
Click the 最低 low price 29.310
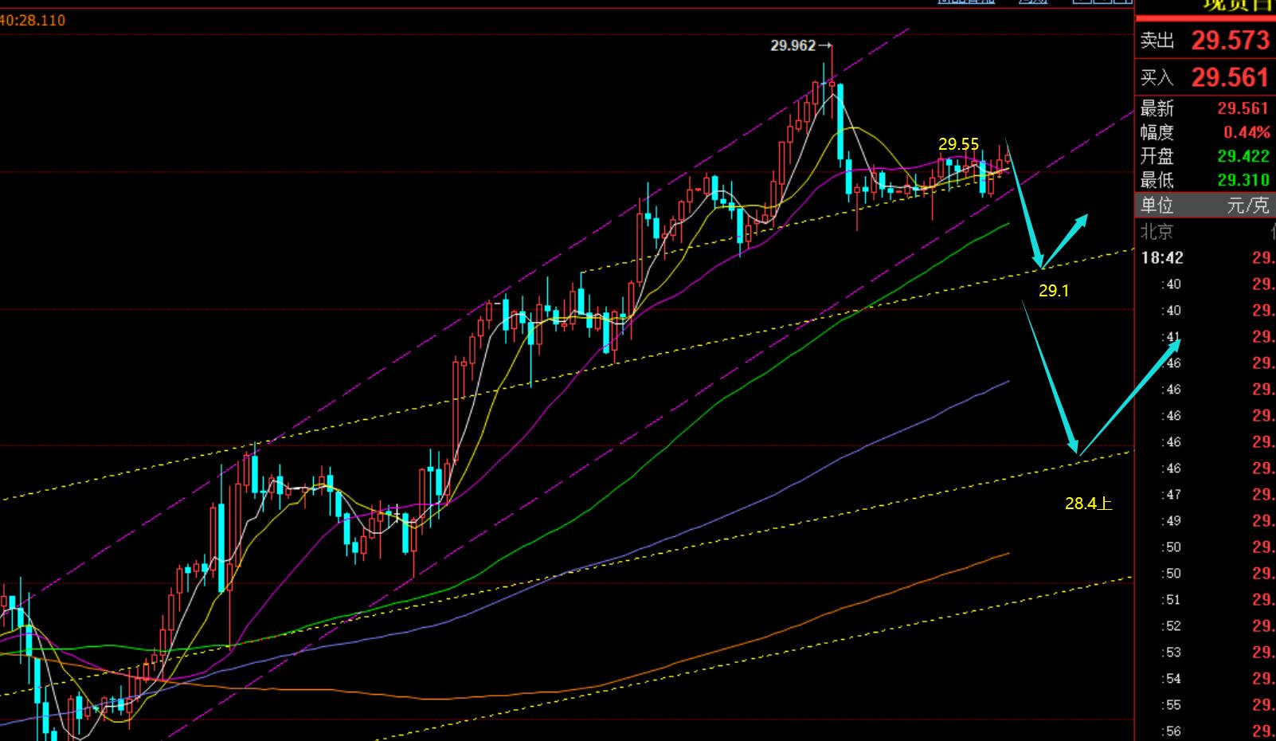(x=1243, y=180)
